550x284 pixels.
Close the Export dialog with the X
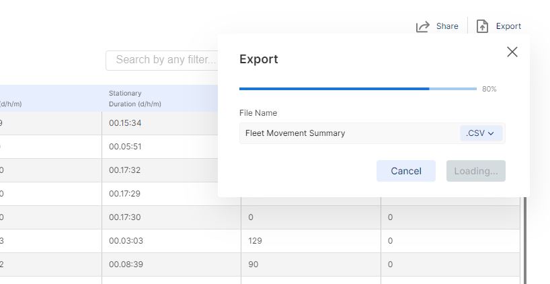pyautogui.click(x=512, y=52)
